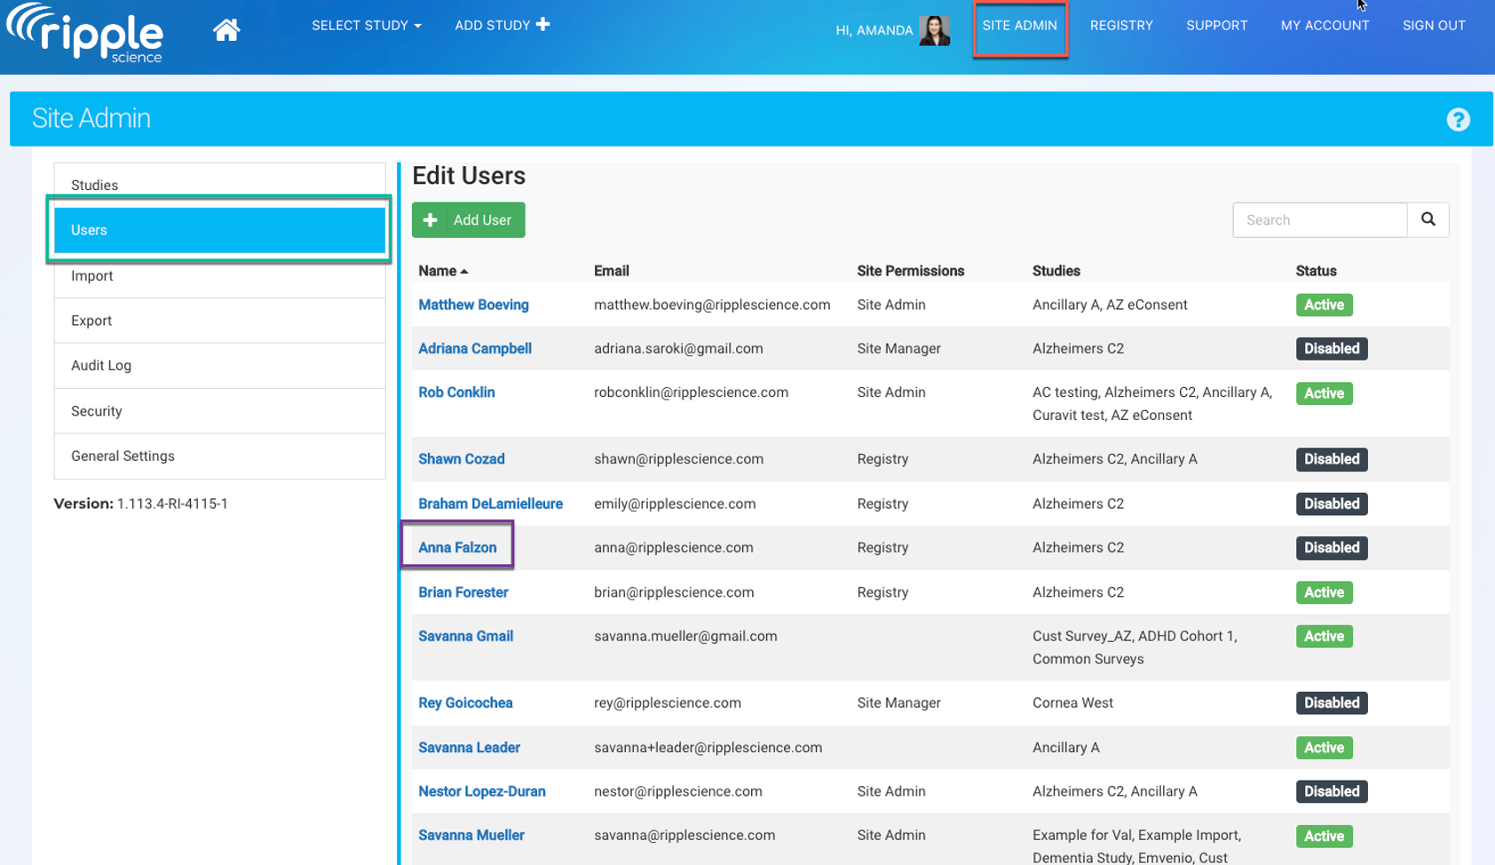Viewport: 1495px width, 865px height.
Task: Open Brian Forester's user record
Action: pos(463,592)
